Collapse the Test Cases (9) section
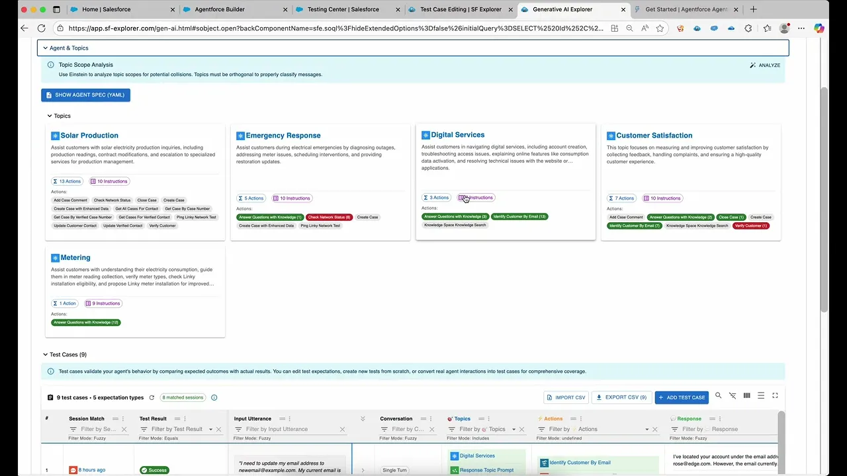This screenshot has width=847, height=476. [45, 355]
